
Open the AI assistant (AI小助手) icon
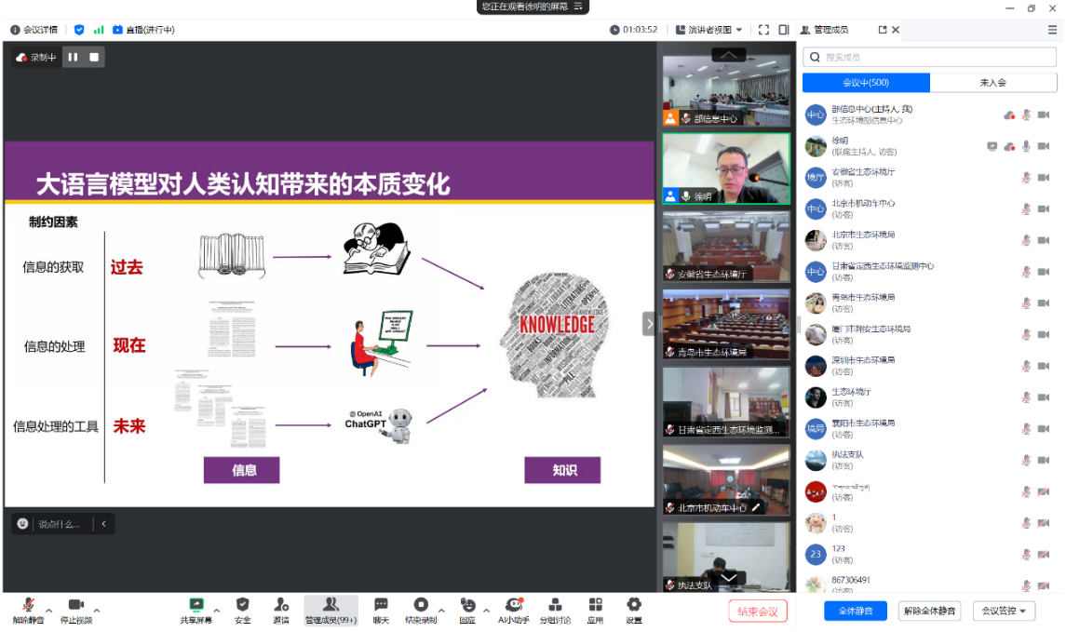click(513, 606)
